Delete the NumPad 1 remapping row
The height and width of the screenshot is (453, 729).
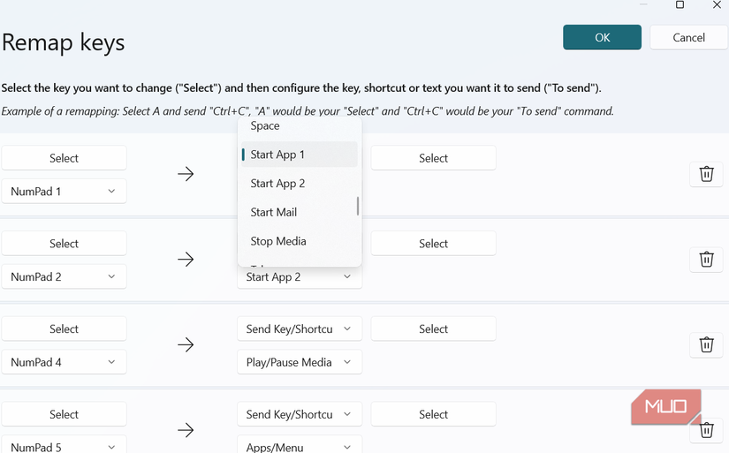tap(706, 174)
